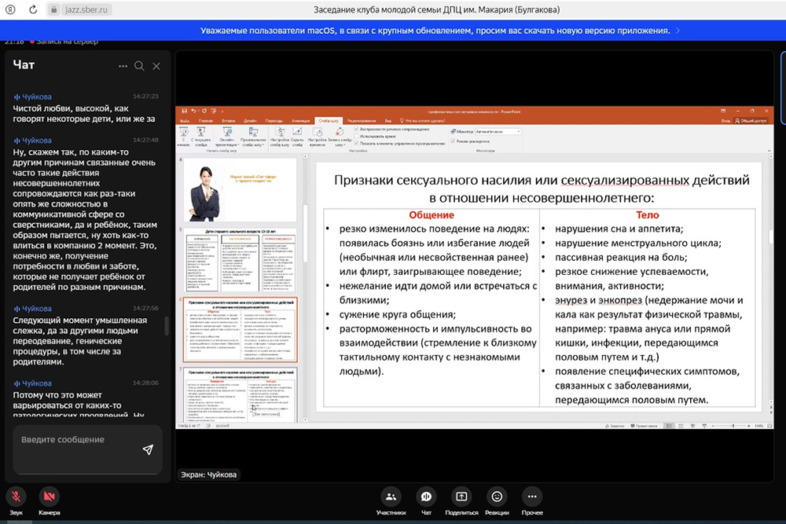
Task: Reload the page using browser refresh icon
Action: point(34,9)
